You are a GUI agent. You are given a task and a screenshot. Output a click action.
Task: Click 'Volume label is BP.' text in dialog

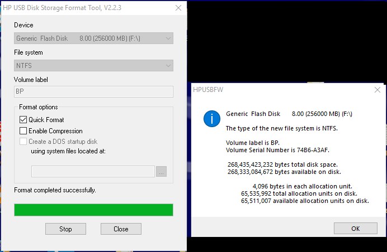tap(253, 143)
